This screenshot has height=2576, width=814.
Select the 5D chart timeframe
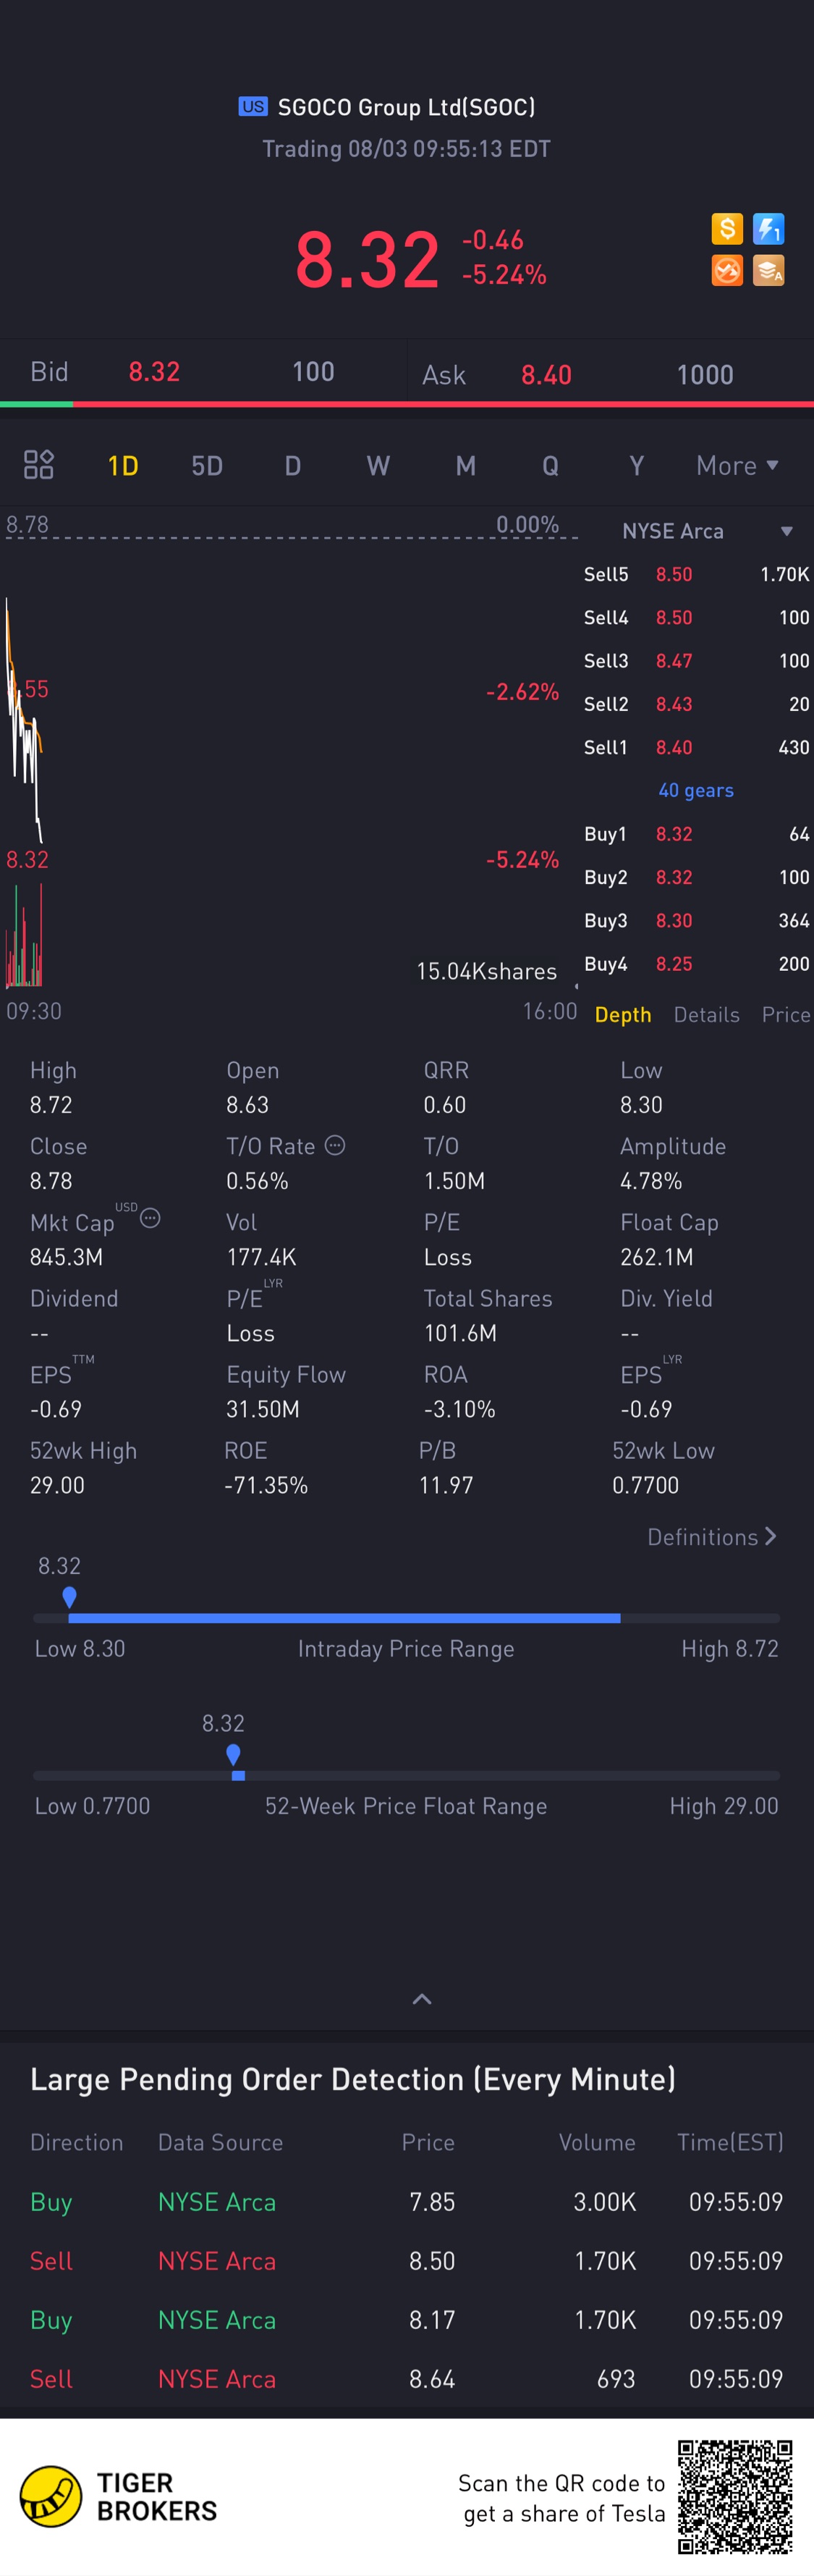pyautogui.click(x=207, y=466)
